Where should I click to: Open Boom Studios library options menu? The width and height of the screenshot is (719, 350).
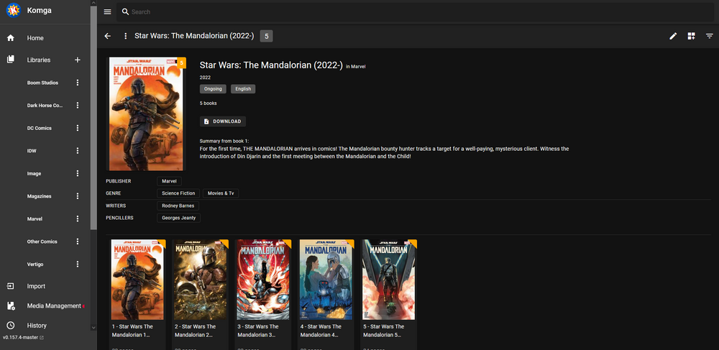[x=78, y=83]
